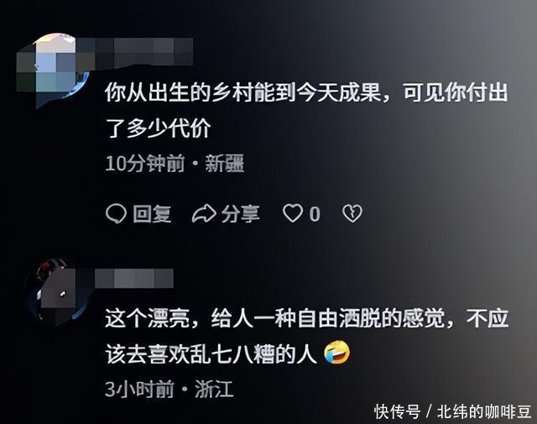Click the 浙江 location label

click(x=215, y=389)
